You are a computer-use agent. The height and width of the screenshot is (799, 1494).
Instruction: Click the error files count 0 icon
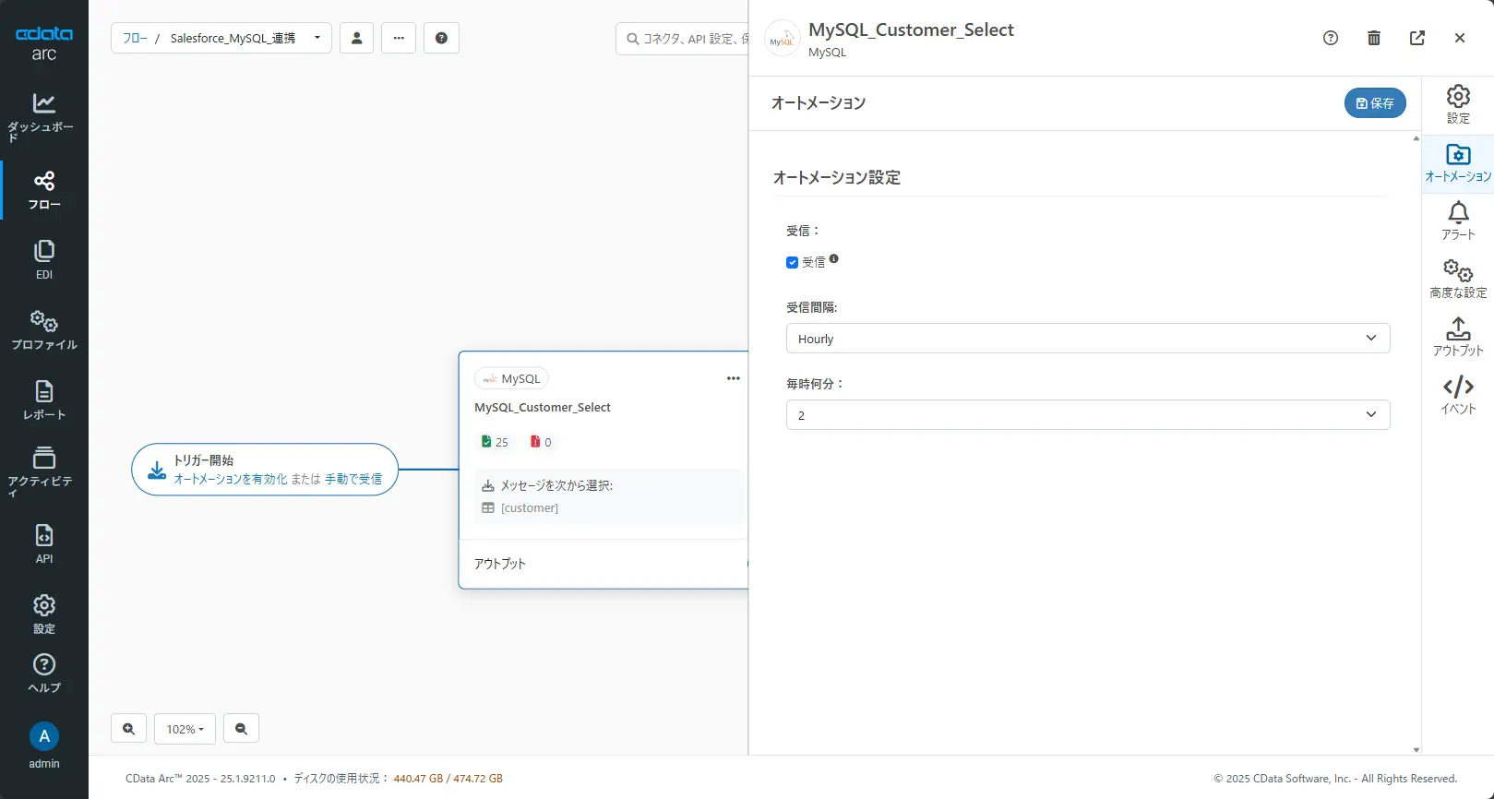click(535, 442)
